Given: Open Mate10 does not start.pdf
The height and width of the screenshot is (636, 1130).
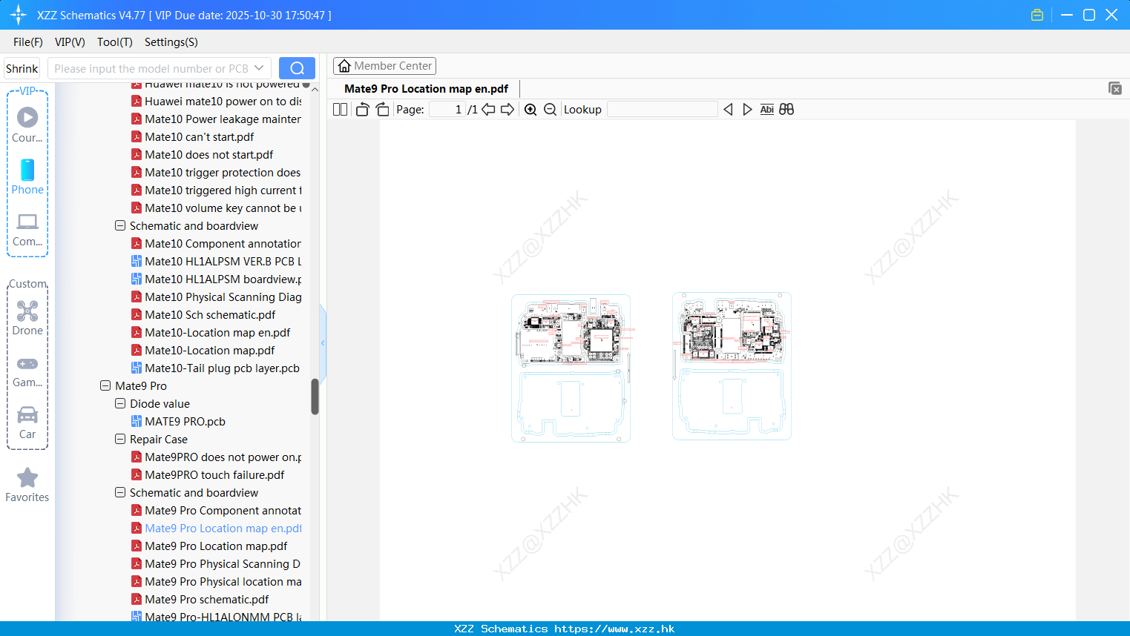Looking at the screenshot, I should 208,155.
